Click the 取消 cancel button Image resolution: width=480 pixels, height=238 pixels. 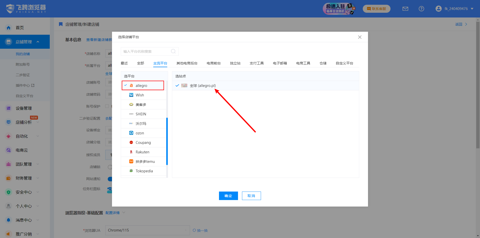pyautogui.click(x=251, y=196)
